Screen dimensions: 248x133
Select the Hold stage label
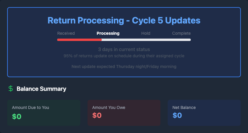click(x=146, y=33)
